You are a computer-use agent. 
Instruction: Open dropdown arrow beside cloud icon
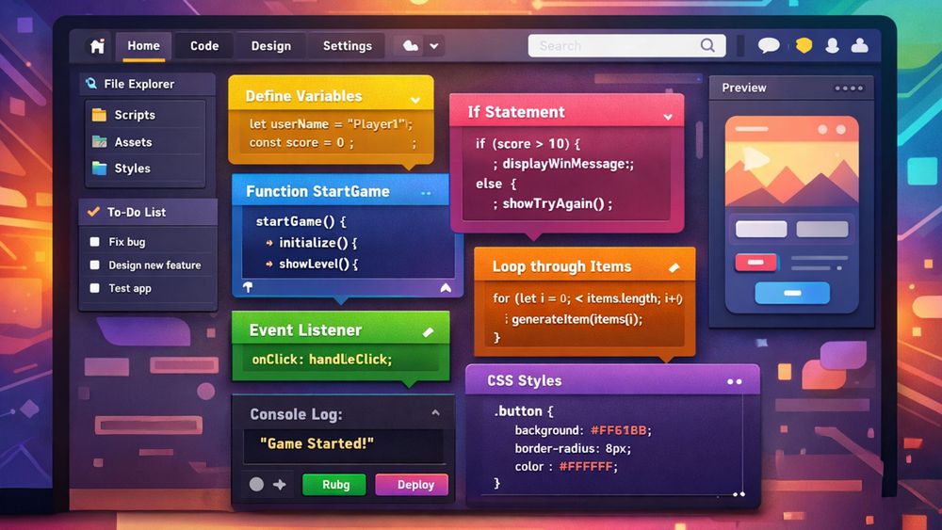433,46
